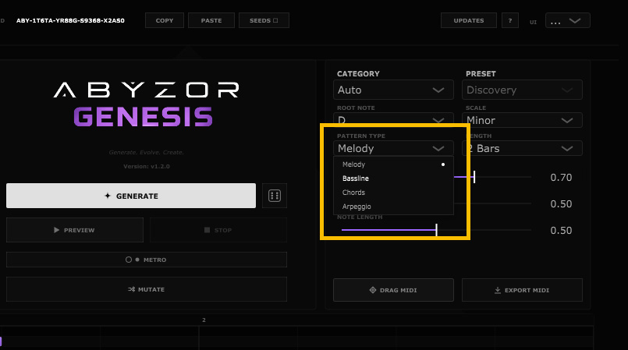Select Melody from the pattern type list
The width and height of the screenshot is (628, 350).
pos(393,164)
